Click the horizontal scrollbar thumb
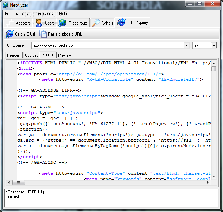 [19, 182]
